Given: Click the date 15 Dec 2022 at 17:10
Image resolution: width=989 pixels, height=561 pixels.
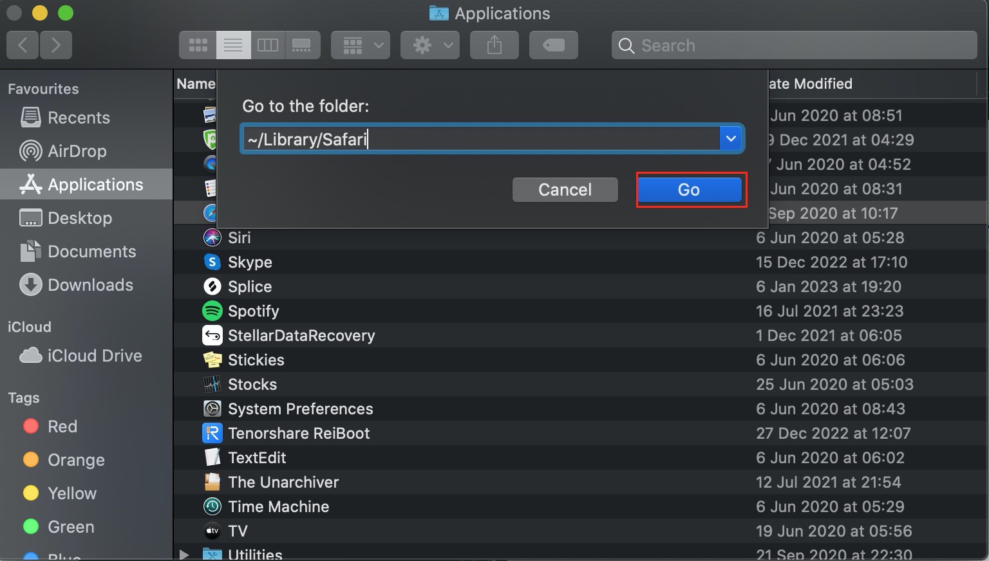Looking at the screenshot, I should pos(831,262).
